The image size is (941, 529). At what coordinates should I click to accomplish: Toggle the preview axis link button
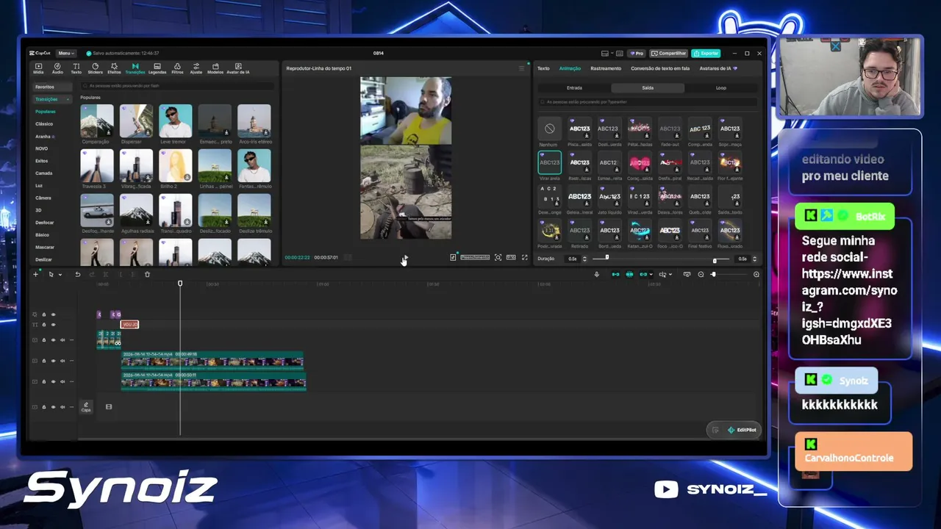(x=644, y=274)
